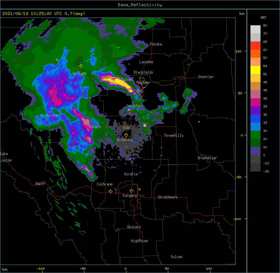Click the Lake Louise label

[x=6, y=157]
